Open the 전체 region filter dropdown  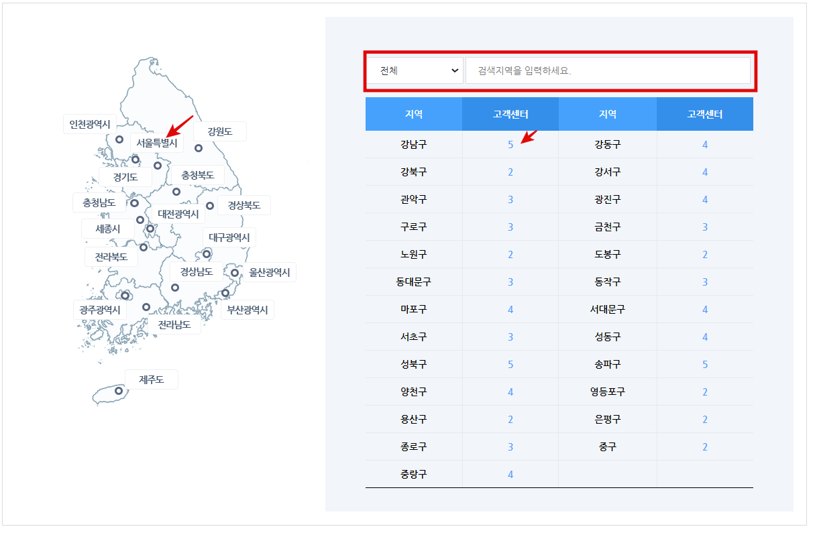pos(414,70)
